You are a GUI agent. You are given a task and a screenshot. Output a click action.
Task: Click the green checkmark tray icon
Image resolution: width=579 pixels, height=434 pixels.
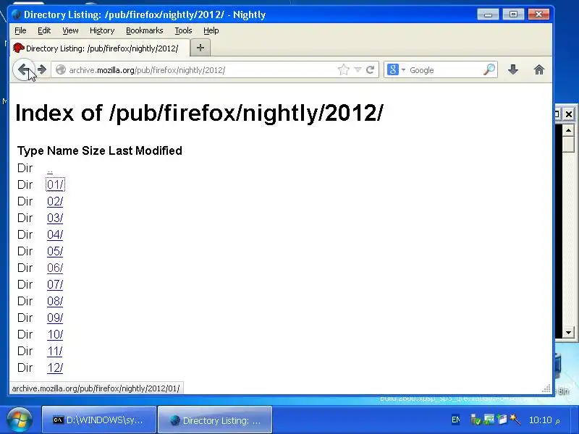tap(476, 420)
